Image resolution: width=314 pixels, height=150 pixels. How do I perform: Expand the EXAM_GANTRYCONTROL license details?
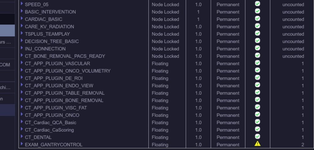coord(22,144)
